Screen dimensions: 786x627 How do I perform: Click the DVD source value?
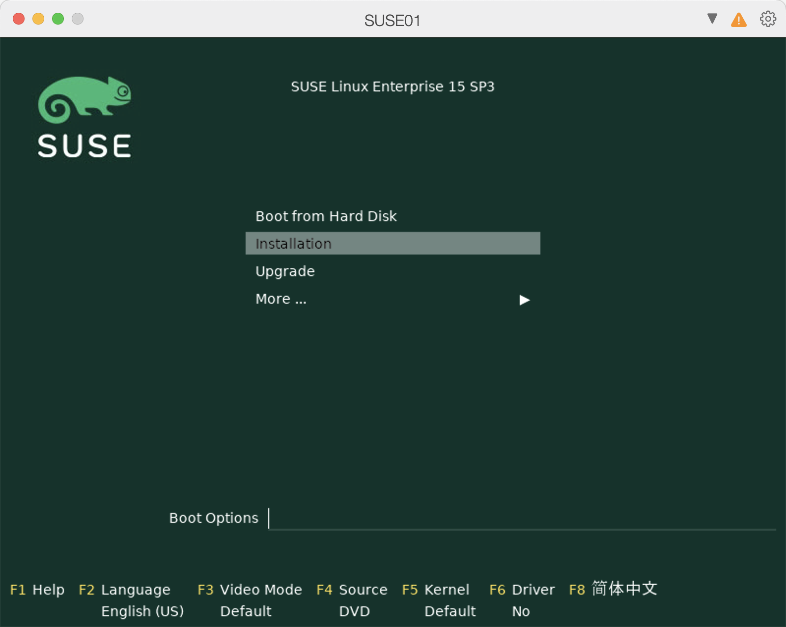tap(354, 611)
